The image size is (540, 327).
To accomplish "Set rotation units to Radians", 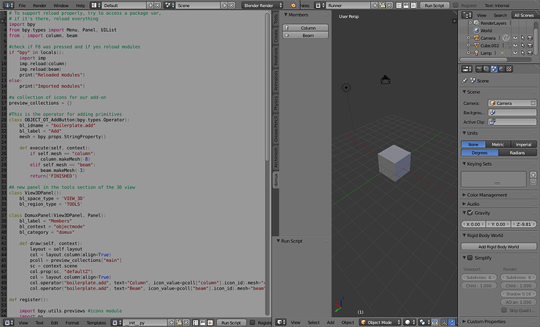I will click(x=517, y=153).
